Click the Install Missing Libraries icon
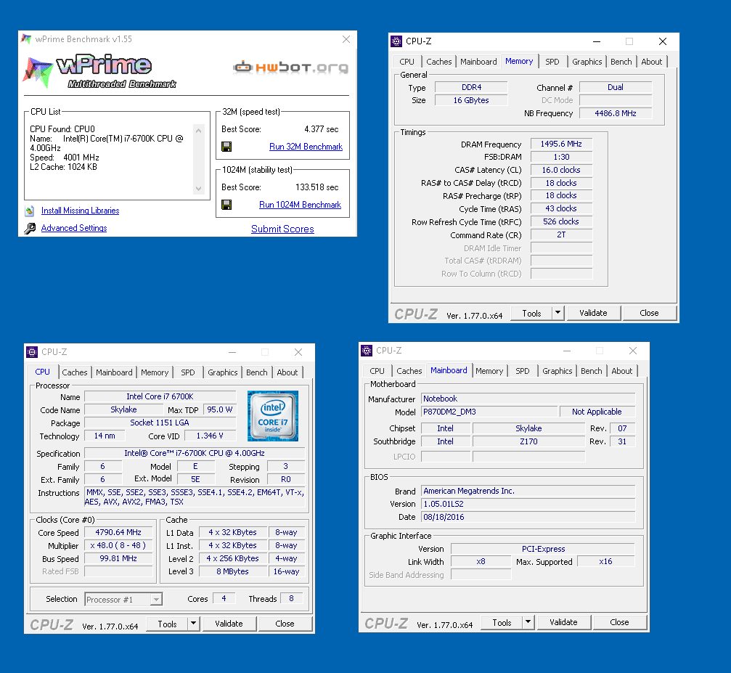The height and width of the screenshot is (673, 731). click(x=30, y=211)
